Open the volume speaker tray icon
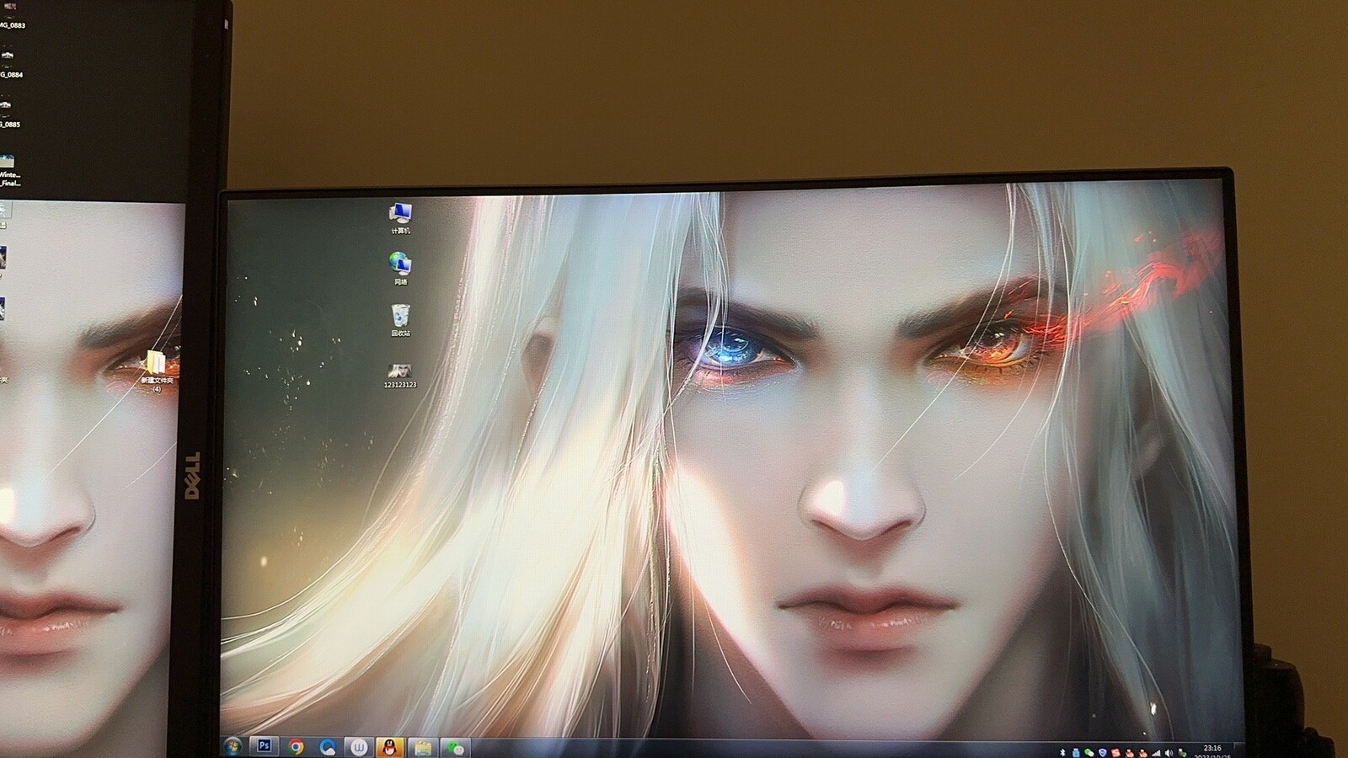This screenshot has height=758, width=1348. (1169, 753)
